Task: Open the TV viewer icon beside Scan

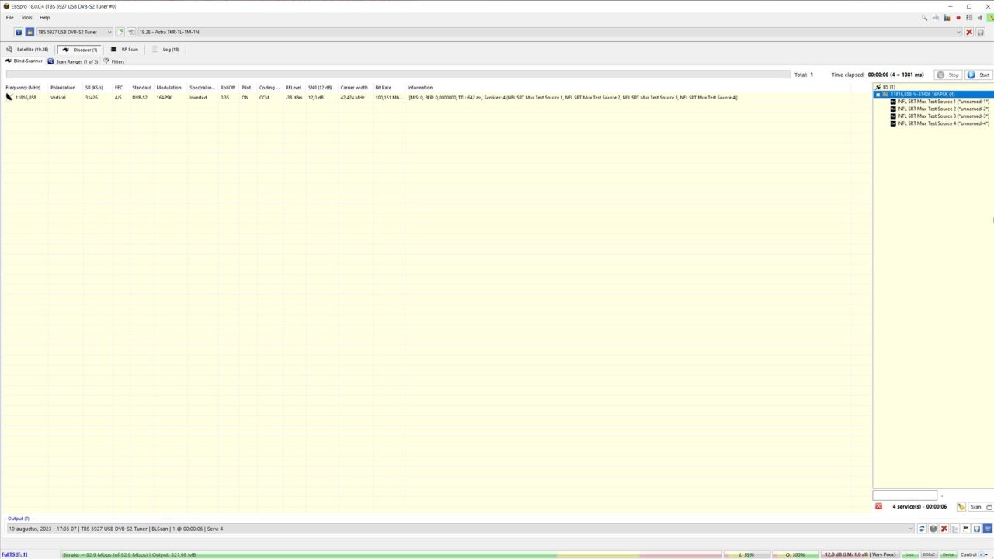Action: tap(989, 506)
